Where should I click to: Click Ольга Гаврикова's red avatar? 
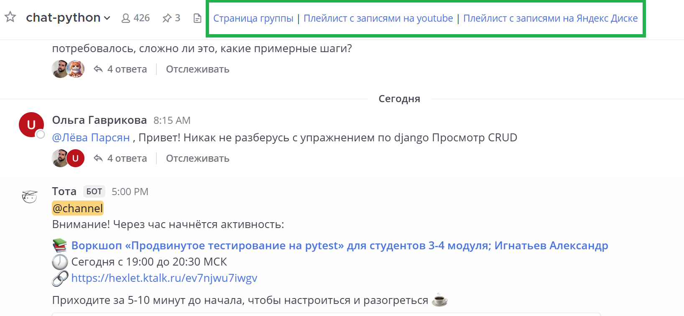pos(31,125)
